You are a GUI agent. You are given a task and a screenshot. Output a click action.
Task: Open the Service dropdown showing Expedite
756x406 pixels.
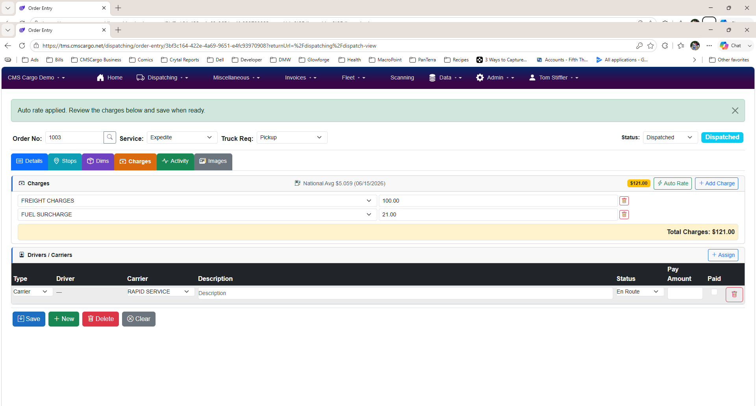point(182,137)
